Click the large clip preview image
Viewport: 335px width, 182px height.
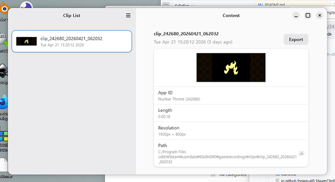coord(231,68)
